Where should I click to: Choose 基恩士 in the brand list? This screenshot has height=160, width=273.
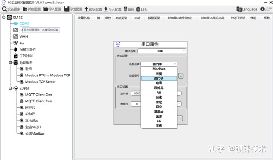click(159, 112)
